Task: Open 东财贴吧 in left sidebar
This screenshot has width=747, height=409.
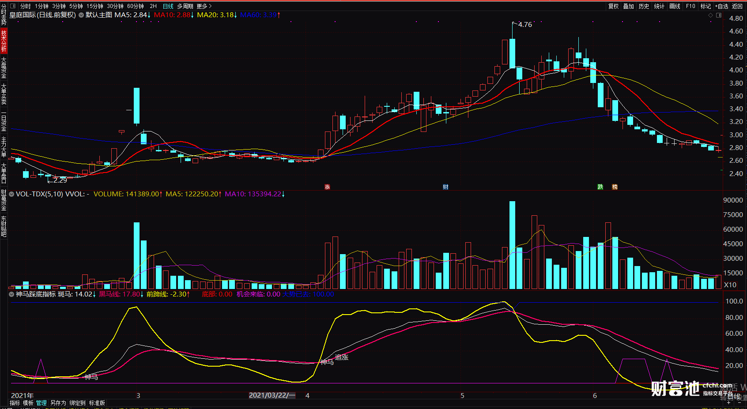Action: [x=4, y=226]
